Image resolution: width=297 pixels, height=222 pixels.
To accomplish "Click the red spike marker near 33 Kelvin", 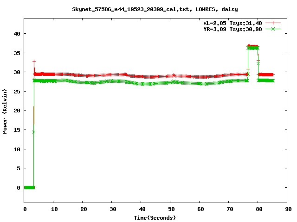I will (x=34, y=62).
